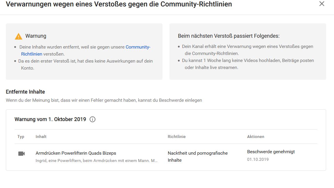This screenshot has width=334, height=188.
Task: Click the Richtlinie column header
Action: [177, 137]
